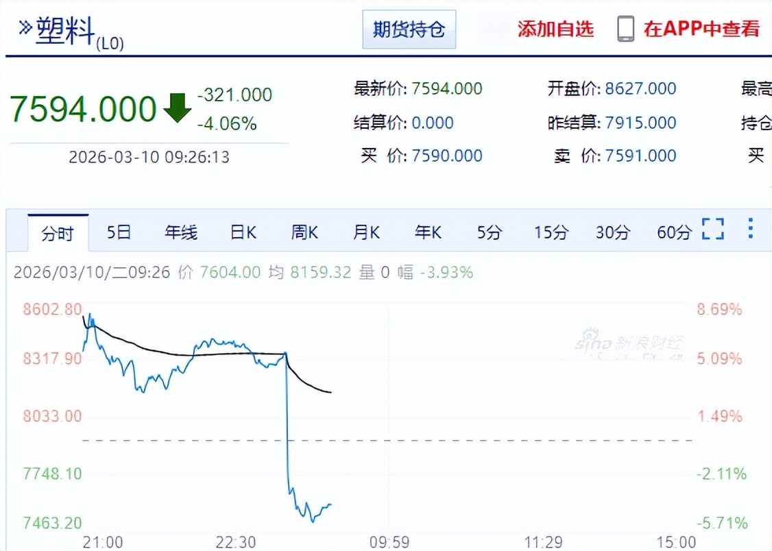This screenshot has width=772, height=551.
Task: Click the green down arrow price indicator
Action: [x=178, y=108]
